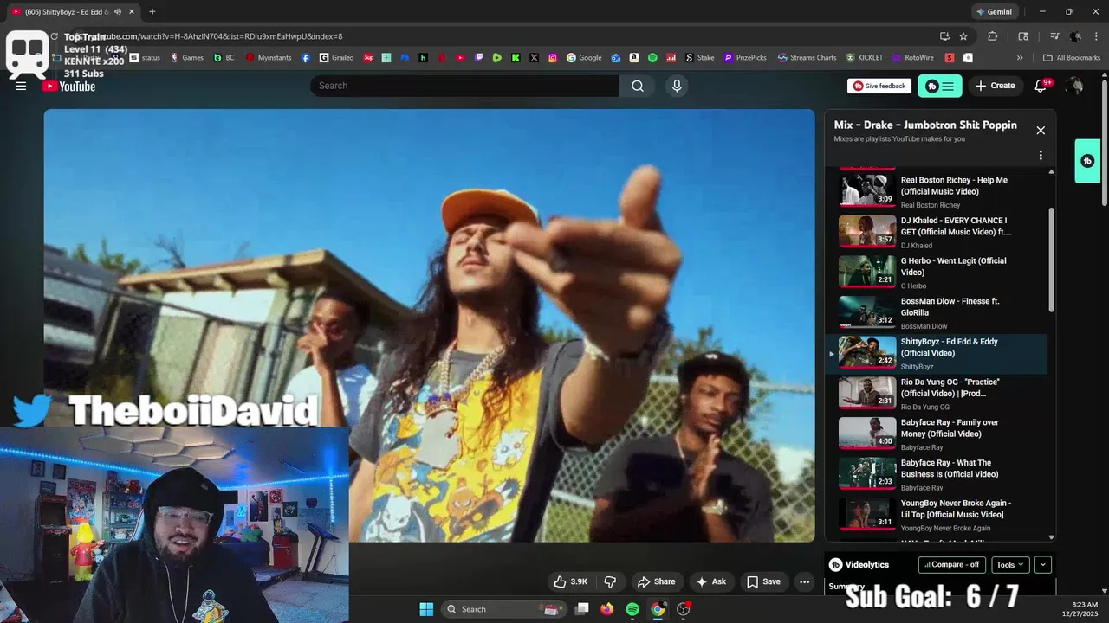This screenshot has height=623, width=1109.
Task: Open OBS Studio from the taskbar
Action: click(x=684, y=609)
